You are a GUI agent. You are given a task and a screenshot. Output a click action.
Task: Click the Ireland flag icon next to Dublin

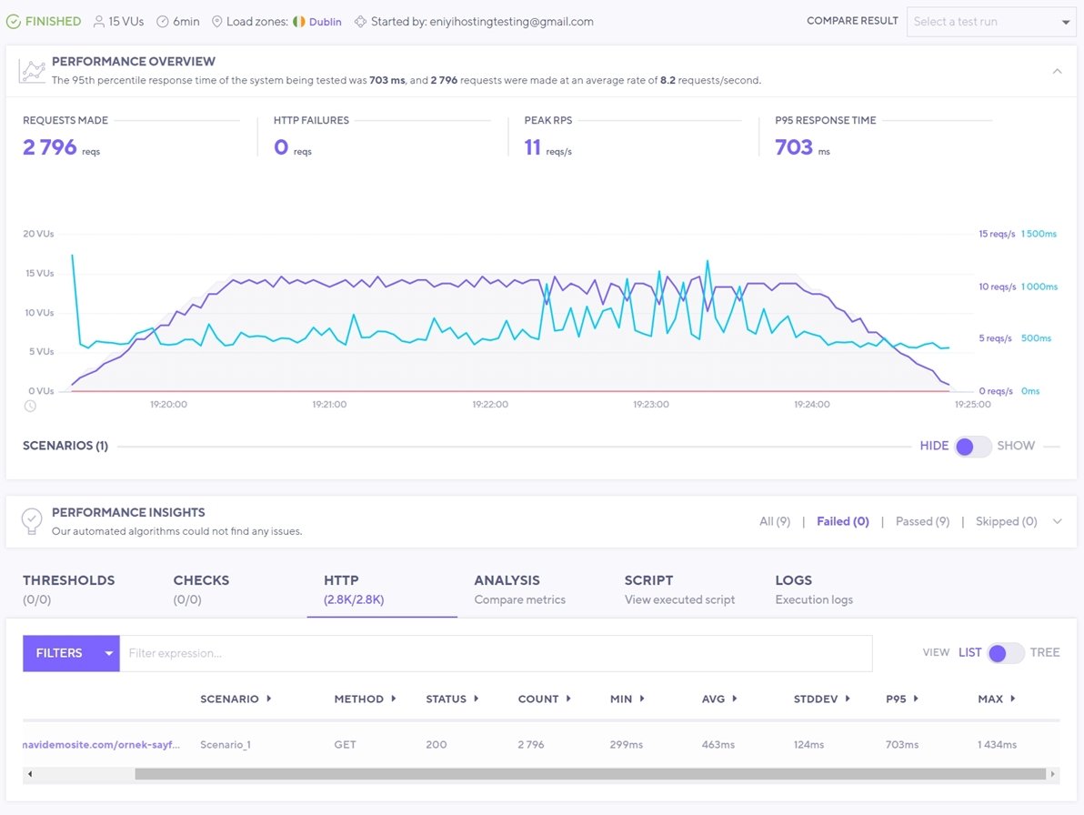pos(298,22)
